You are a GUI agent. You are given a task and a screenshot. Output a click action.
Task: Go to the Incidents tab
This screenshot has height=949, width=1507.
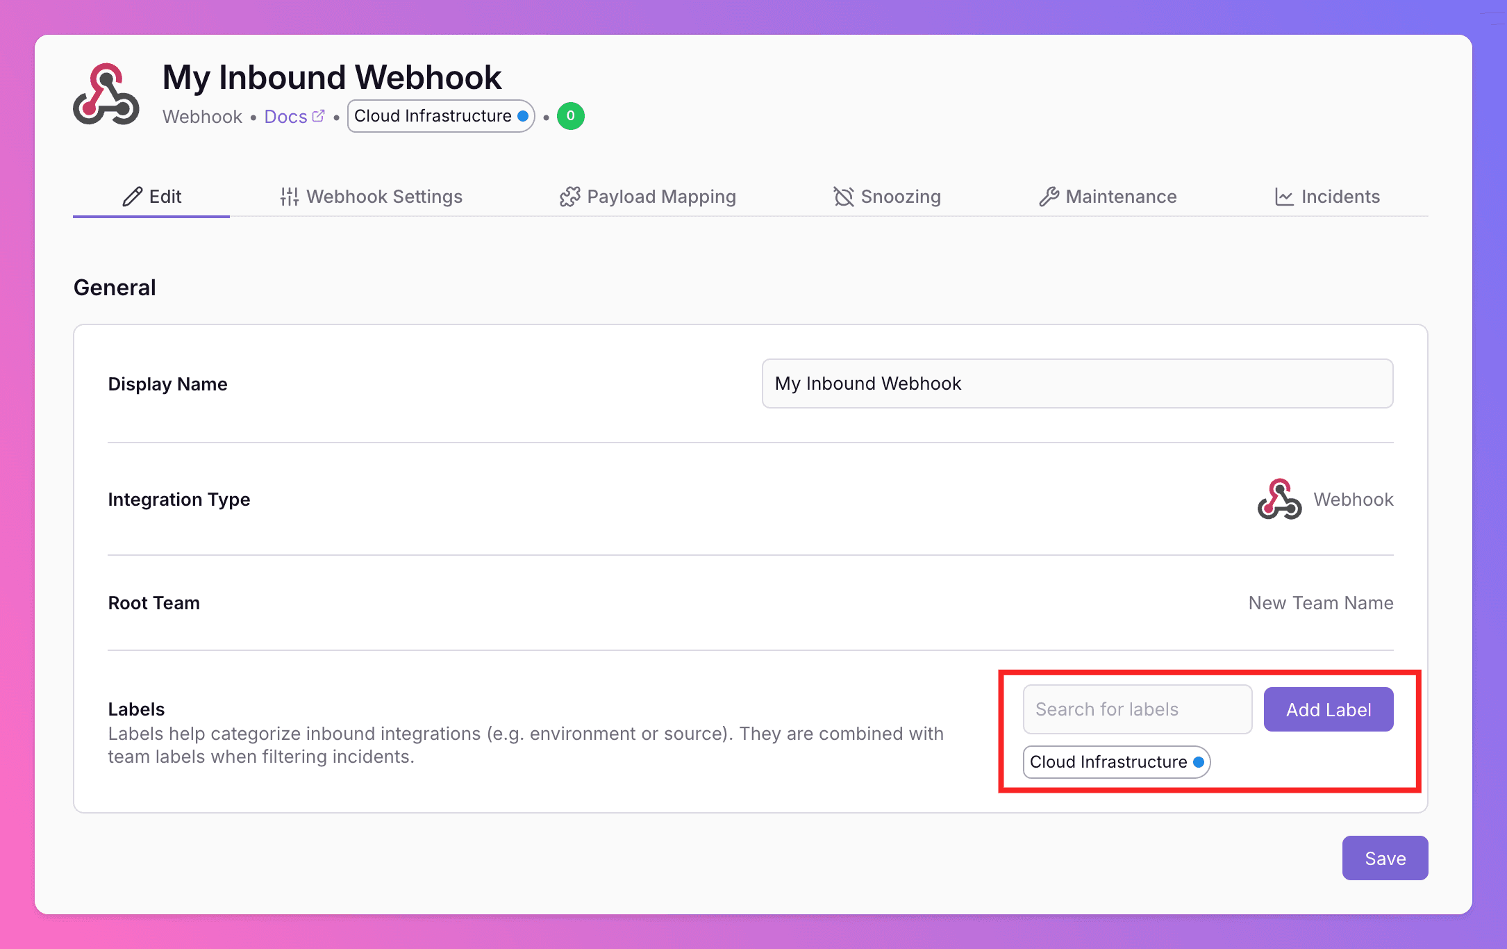tap(1340, 197)
